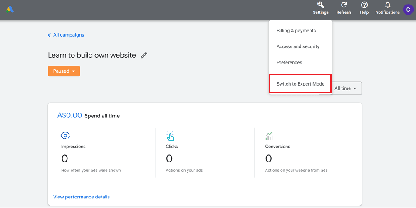The height and width of the screenshot is (208, 416).
Task: Open the All time date range dropdown
Action: pos(345,88)
